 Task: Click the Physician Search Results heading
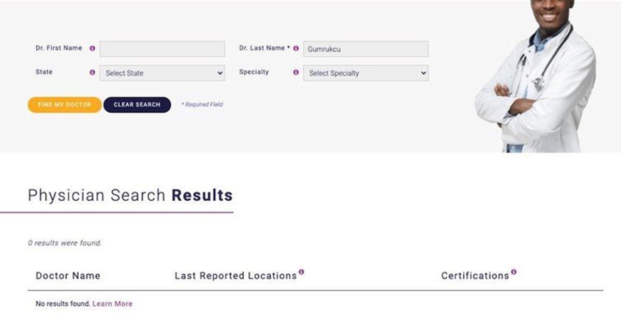pyautogui.click(x=130, y=196)
